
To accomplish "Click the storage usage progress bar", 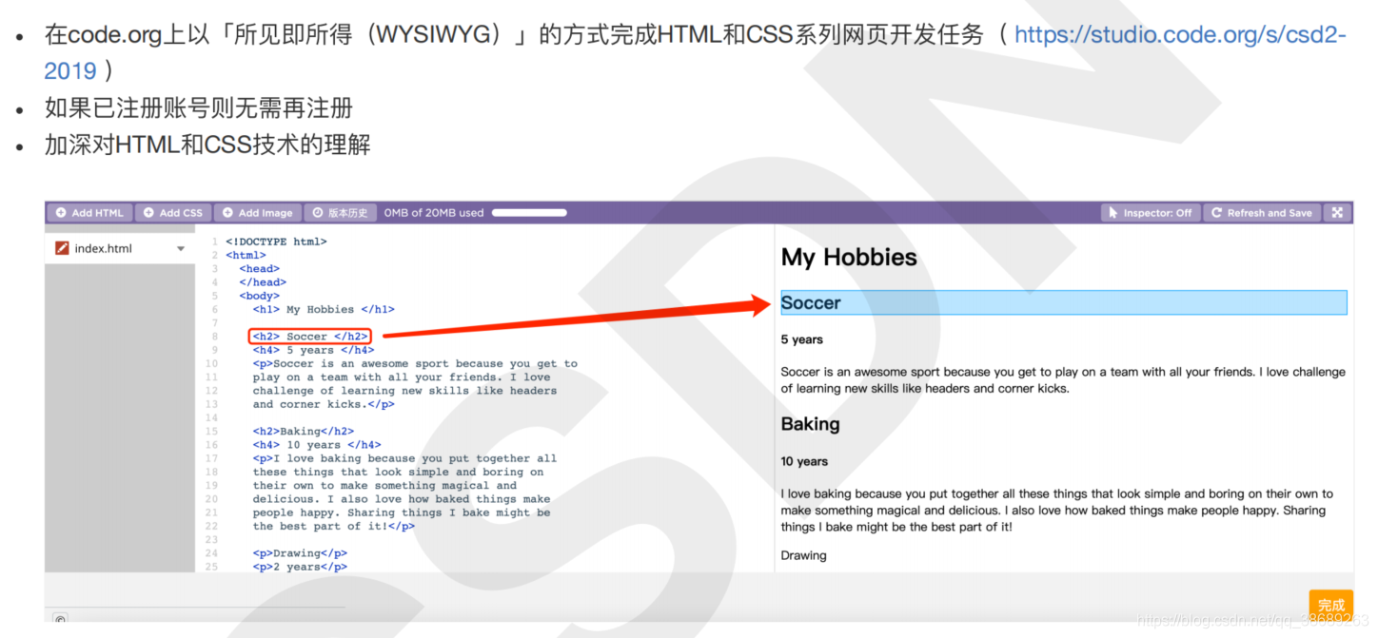I will click(x=529, y=213).
